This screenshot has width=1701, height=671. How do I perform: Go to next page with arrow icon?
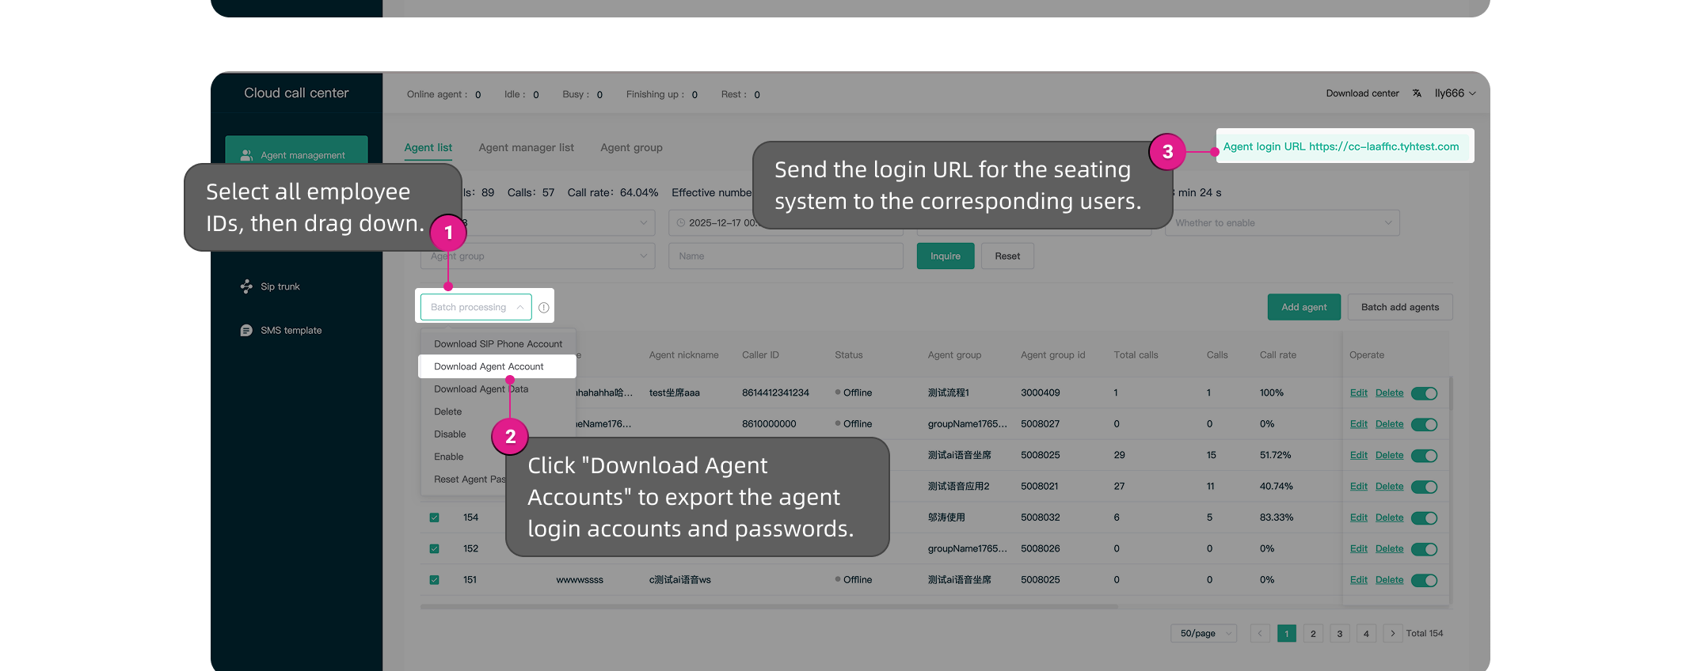(x=1392, y=634)
